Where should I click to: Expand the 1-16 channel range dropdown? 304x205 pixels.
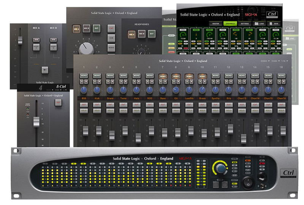tap(285, 61)
